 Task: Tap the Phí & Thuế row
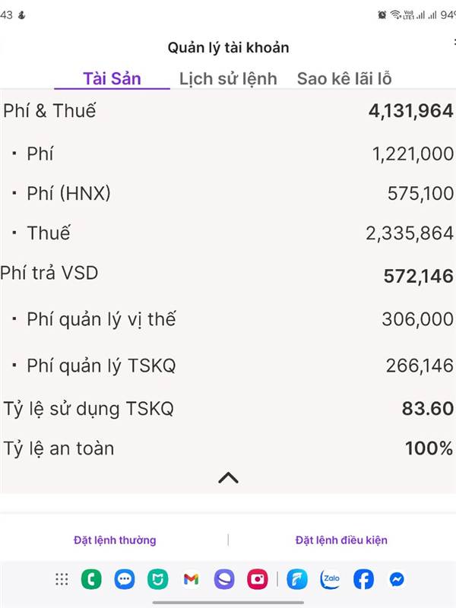click(228, 111)
